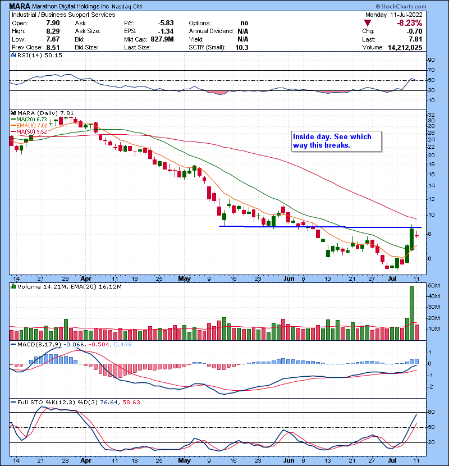
Task: Click the Chg value -0.70
Action: [x=414, y=31]
